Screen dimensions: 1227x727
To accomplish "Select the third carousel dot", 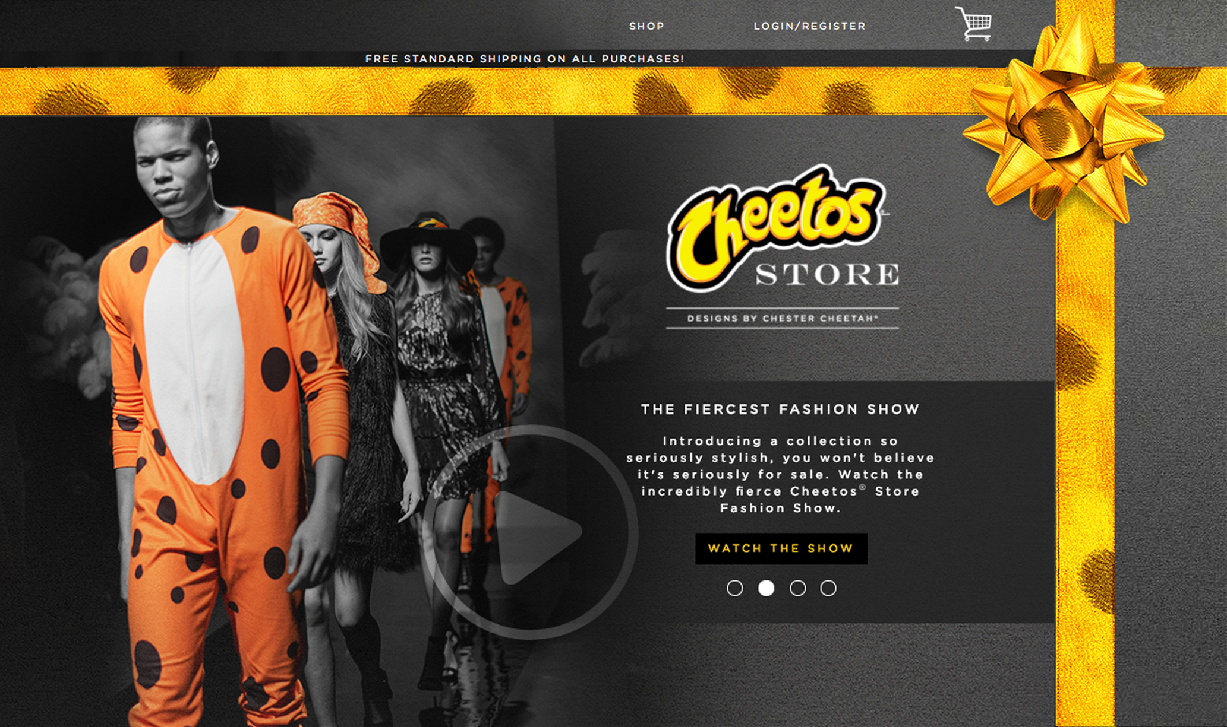I will tap(797, 588).
